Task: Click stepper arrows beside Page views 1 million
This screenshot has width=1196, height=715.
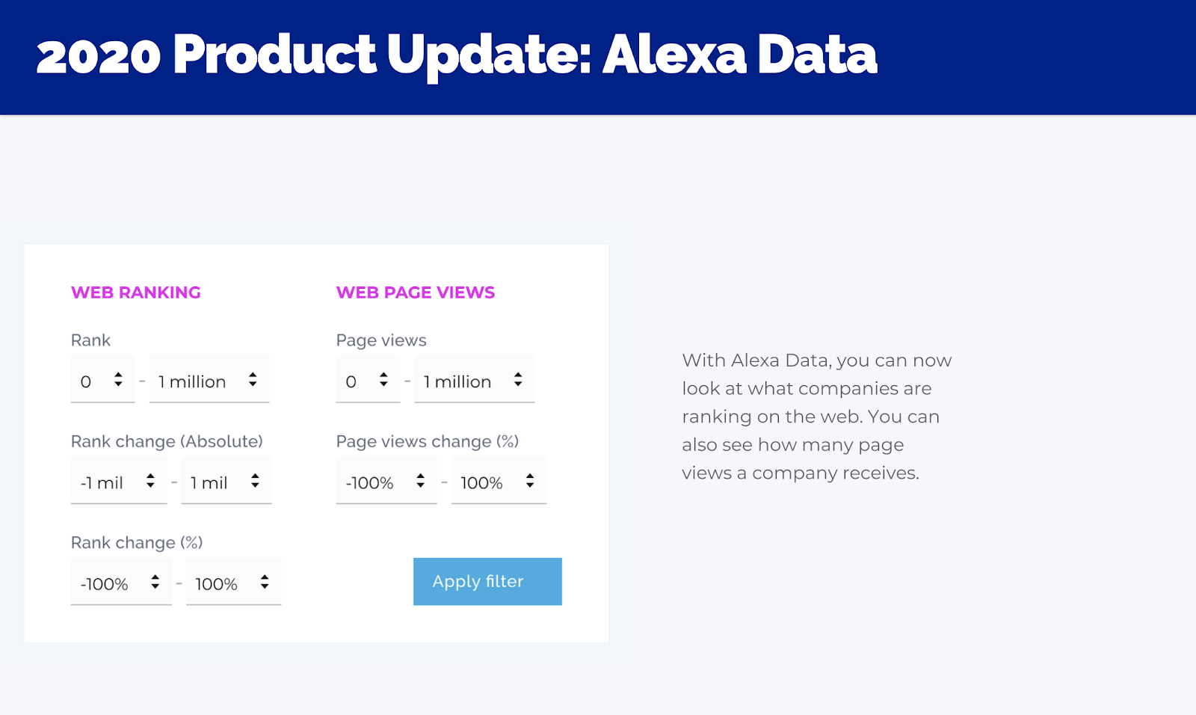Action: coord(518,380)
